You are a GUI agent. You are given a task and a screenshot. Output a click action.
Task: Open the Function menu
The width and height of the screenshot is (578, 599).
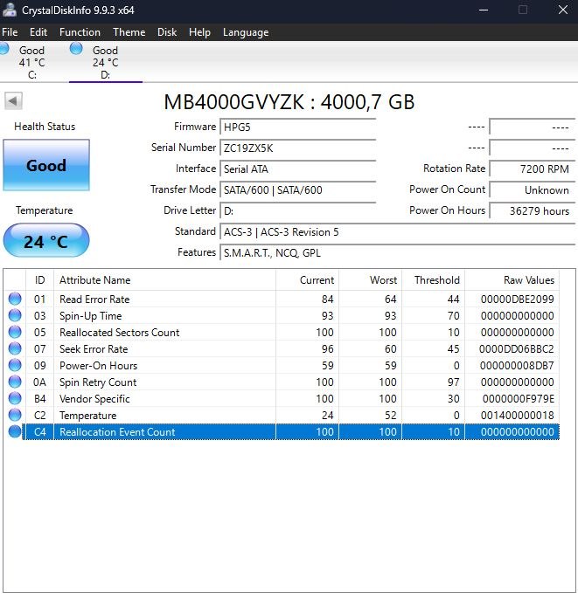click(80, 32)
